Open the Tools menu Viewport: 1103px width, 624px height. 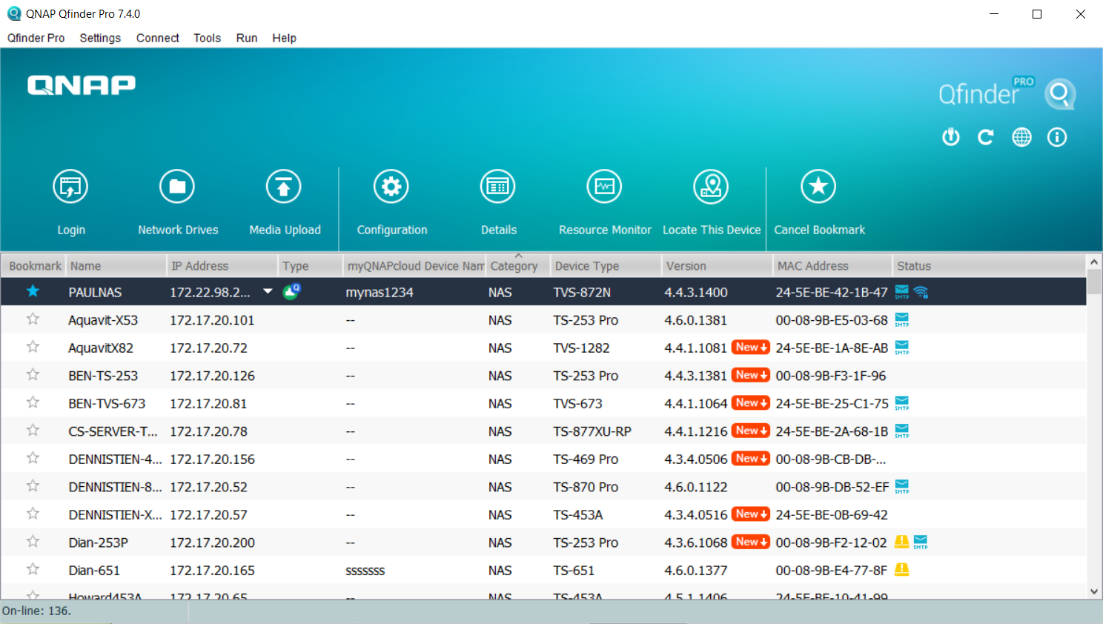[x=208, y=38]
